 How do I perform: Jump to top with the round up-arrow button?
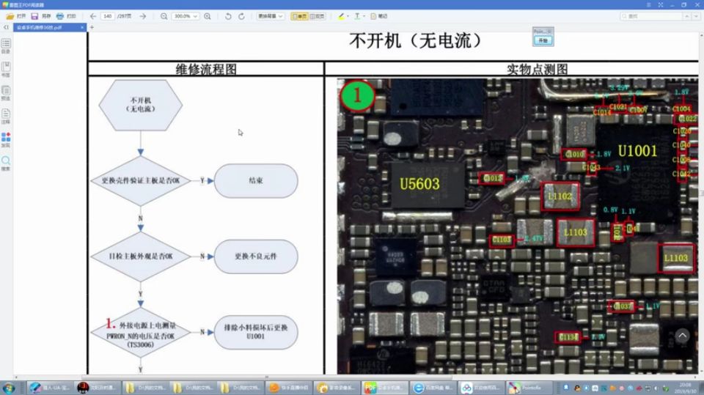coord(683,336)
